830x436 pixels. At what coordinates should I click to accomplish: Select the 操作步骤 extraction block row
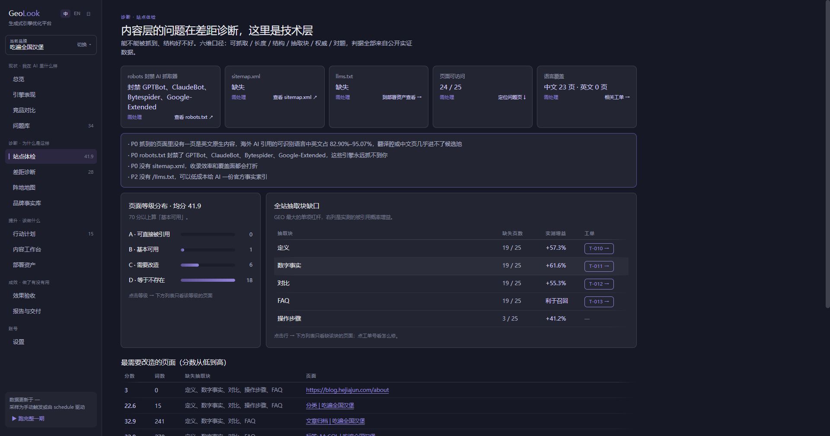(451, 319)
